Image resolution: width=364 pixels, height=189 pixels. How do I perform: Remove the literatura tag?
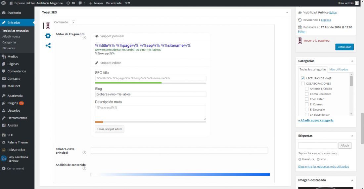pyautogui.click(x=300, y=159)
